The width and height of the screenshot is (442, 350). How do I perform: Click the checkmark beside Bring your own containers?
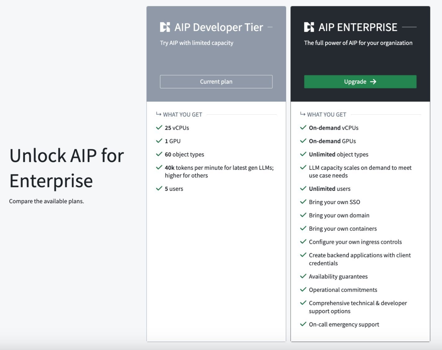(303, 229)
